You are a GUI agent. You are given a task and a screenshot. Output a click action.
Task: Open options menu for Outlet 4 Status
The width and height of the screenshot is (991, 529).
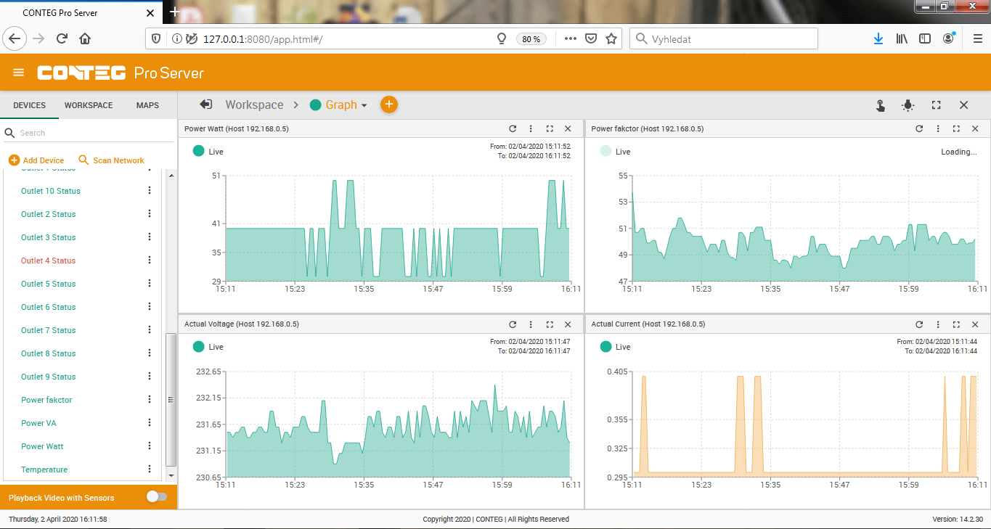(x=150, y=261)
